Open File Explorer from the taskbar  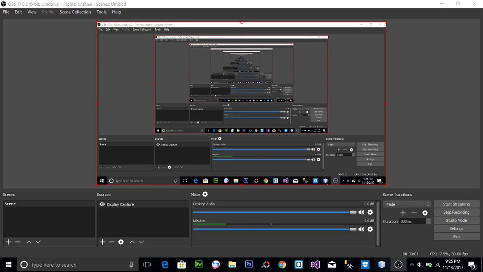pos(232,265)
